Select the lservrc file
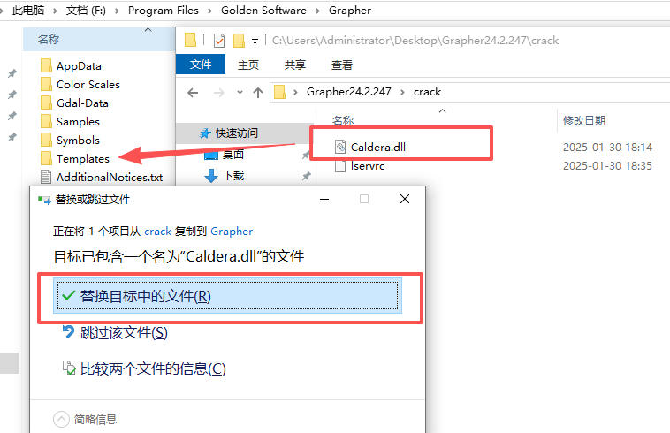The width and height of the screenshot is (670, 433). point(360,165)
